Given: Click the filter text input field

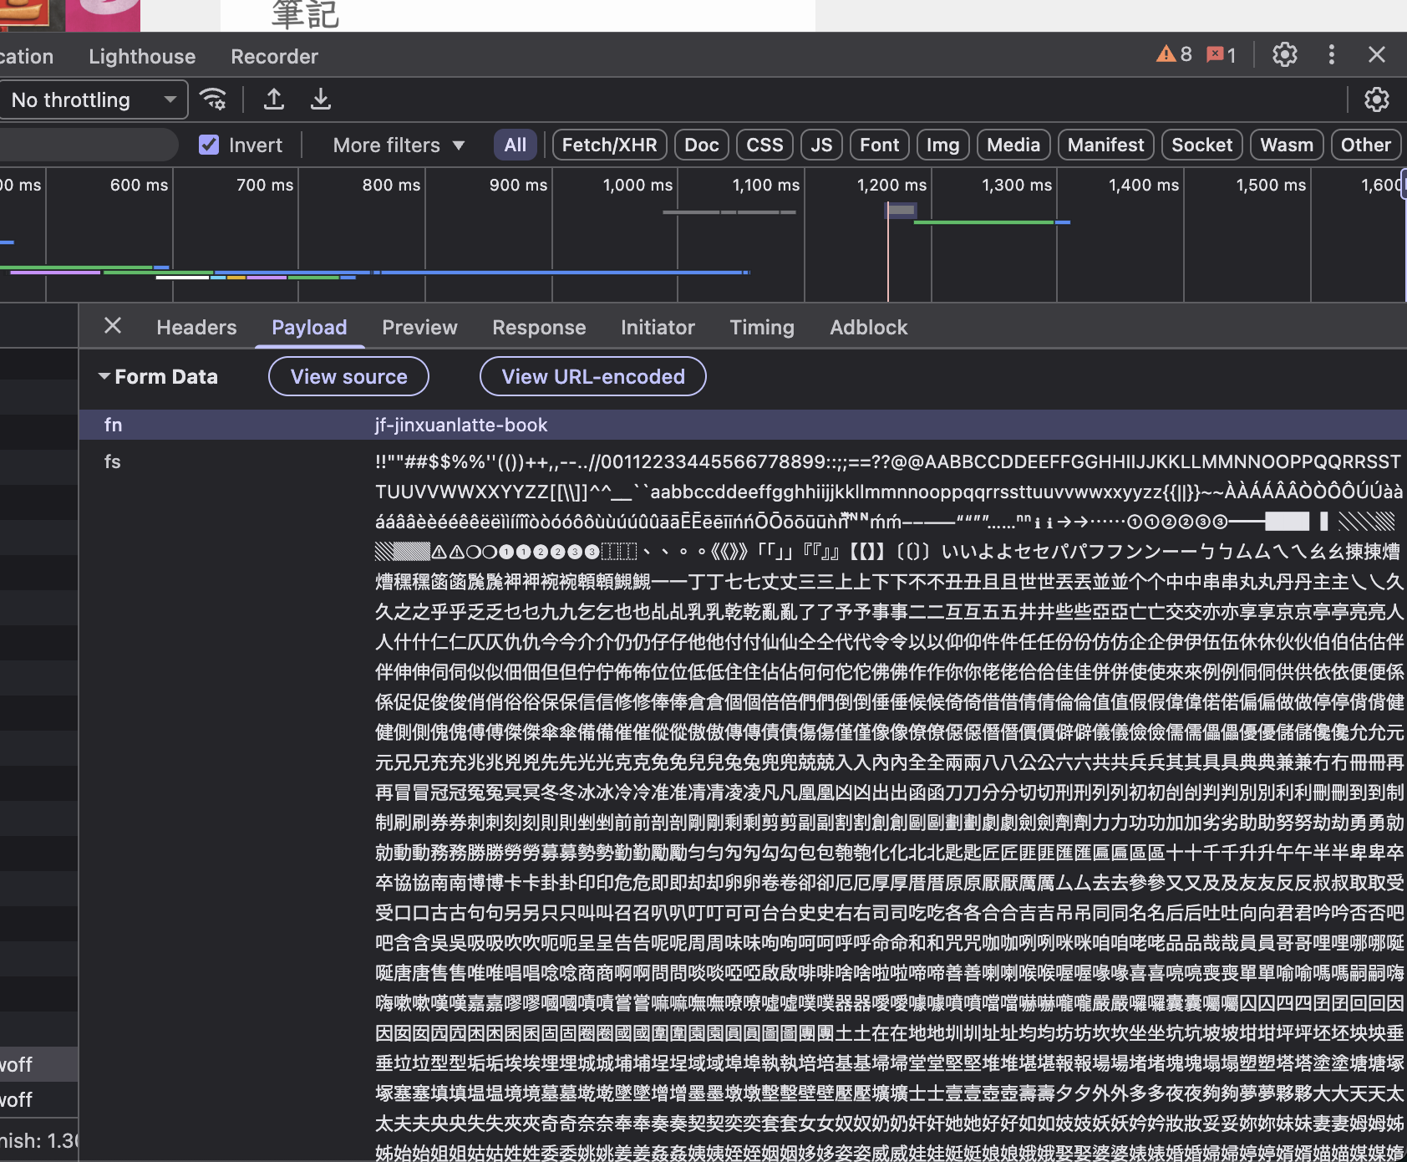Looking at the screenshot, I should pyautogui.click(x=88, y=145).
